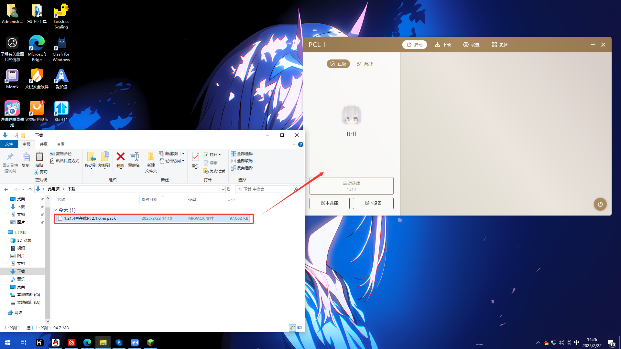Click Explorer help question mark icon

(301, 144)
